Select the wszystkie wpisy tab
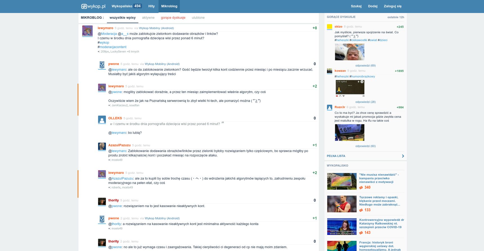Viewport: 484px width, 251px height. click(x=122, y=17)
